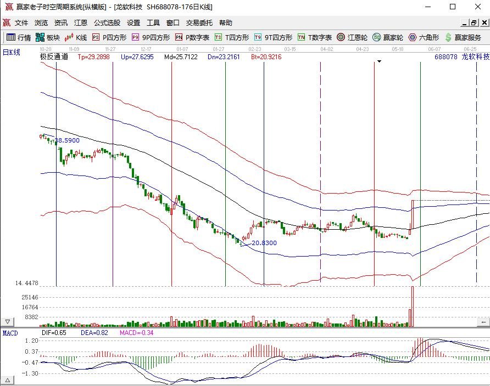Viewport: 490px width, 386px height.
Task: Open the 六角形 hexagon tool
Action: (x=424, y=37)
